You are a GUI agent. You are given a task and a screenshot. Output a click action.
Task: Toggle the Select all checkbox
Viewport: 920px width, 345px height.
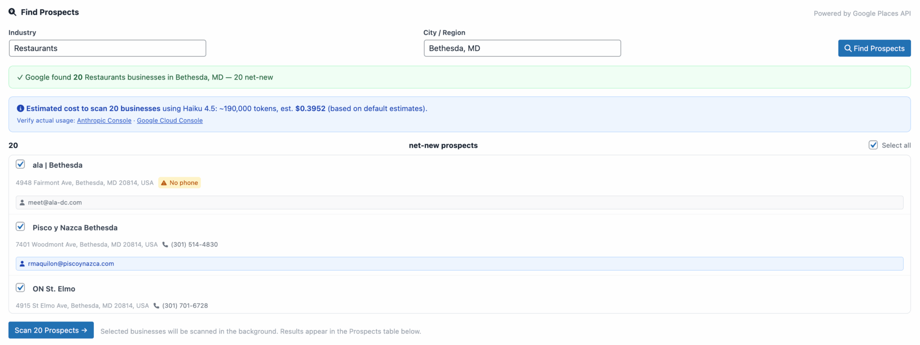[x=873, y=145]
